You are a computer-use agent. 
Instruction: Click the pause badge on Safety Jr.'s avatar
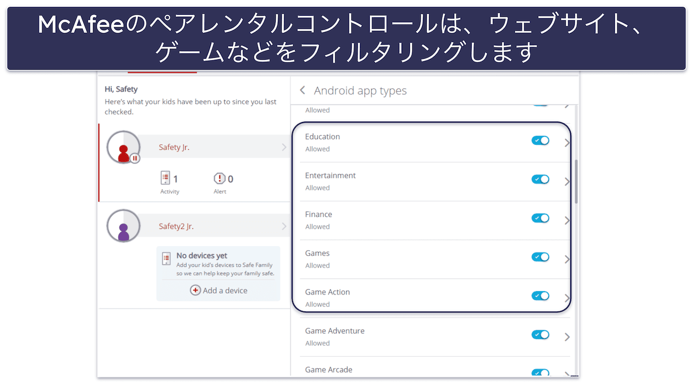135,158
